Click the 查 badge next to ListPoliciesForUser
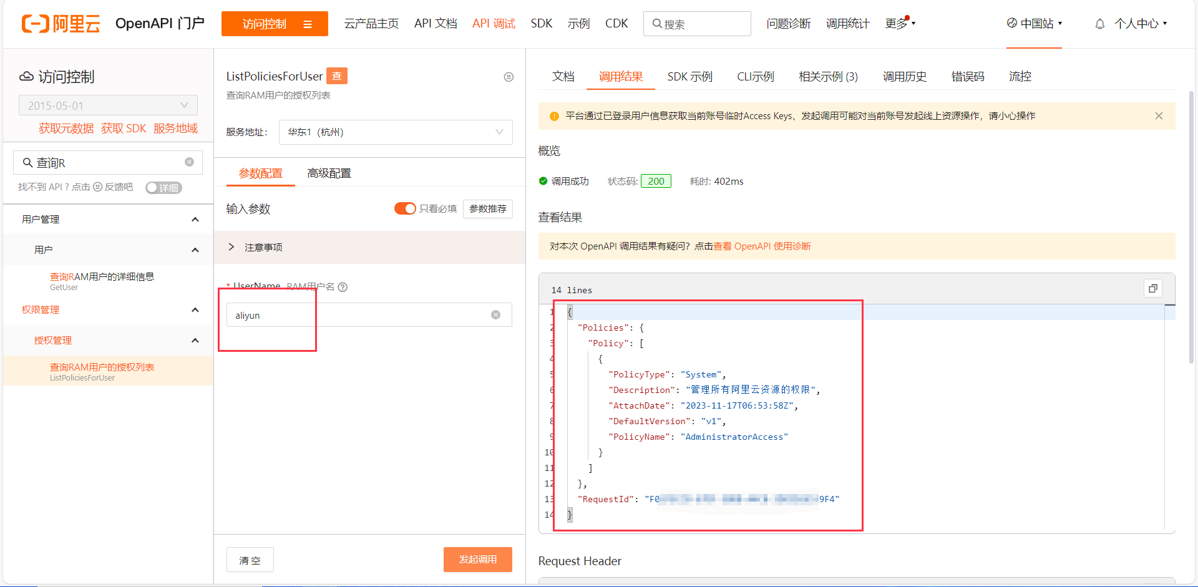The height and width of the screenshot is (587, 1198). pos(337,76)
